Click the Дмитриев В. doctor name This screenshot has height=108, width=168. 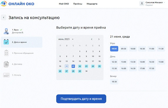click(x=18, y=32)
